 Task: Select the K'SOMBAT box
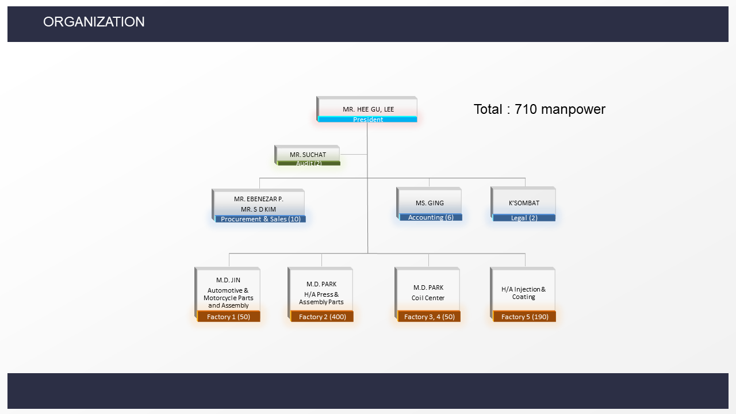pyautogui.click(x=524, y=203)
